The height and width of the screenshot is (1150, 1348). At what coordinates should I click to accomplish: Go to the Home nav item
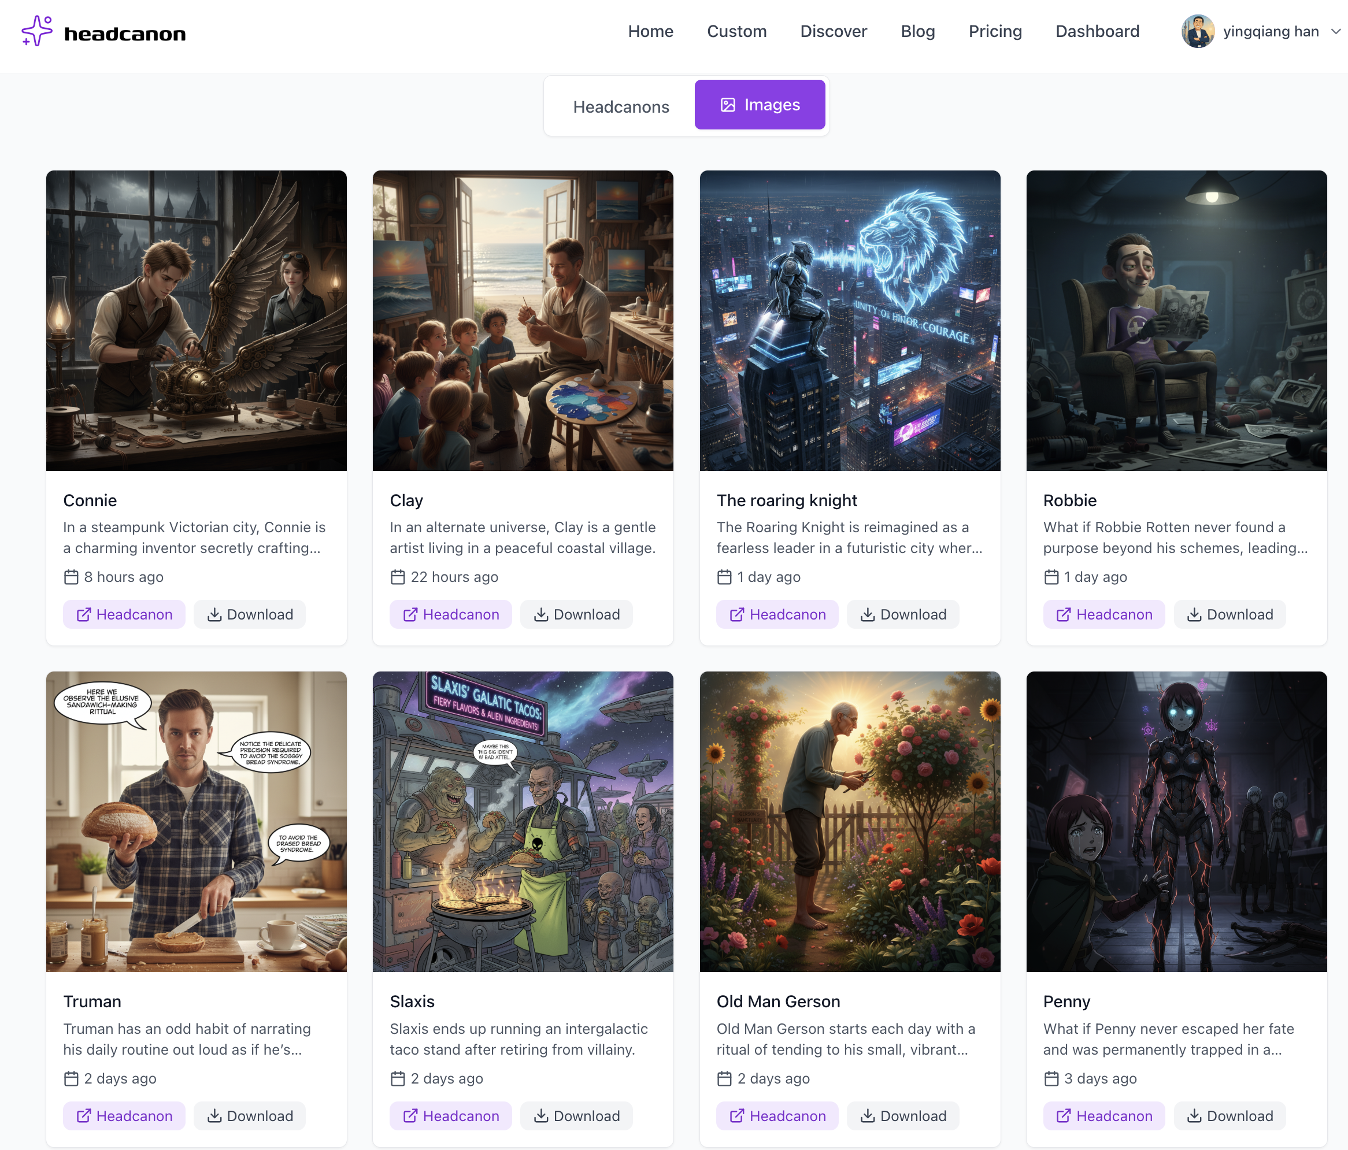point(650,31)
